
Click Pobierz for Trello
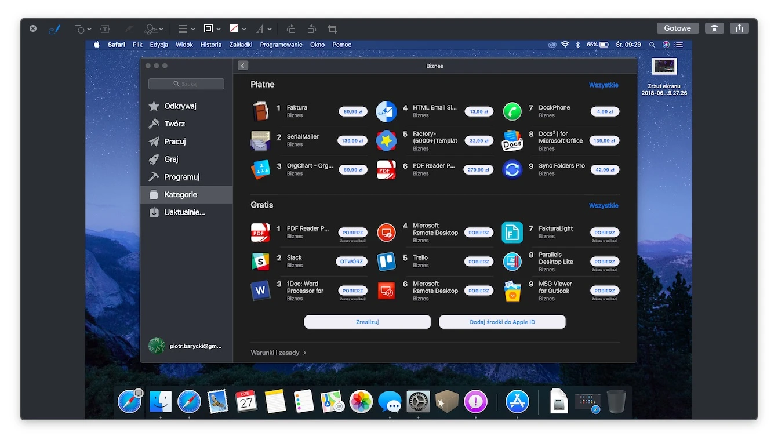point(479,262)
